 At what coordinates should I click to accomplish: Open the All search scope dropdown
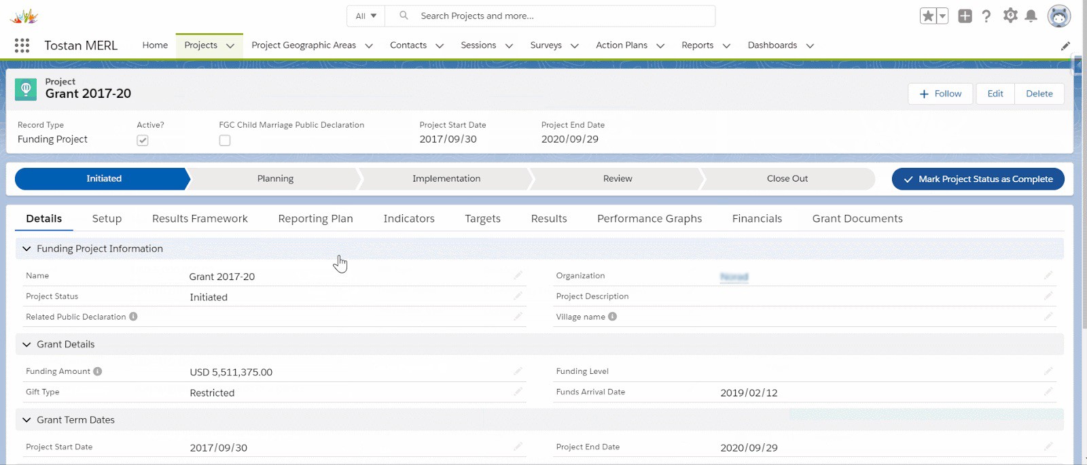point(366,16)
